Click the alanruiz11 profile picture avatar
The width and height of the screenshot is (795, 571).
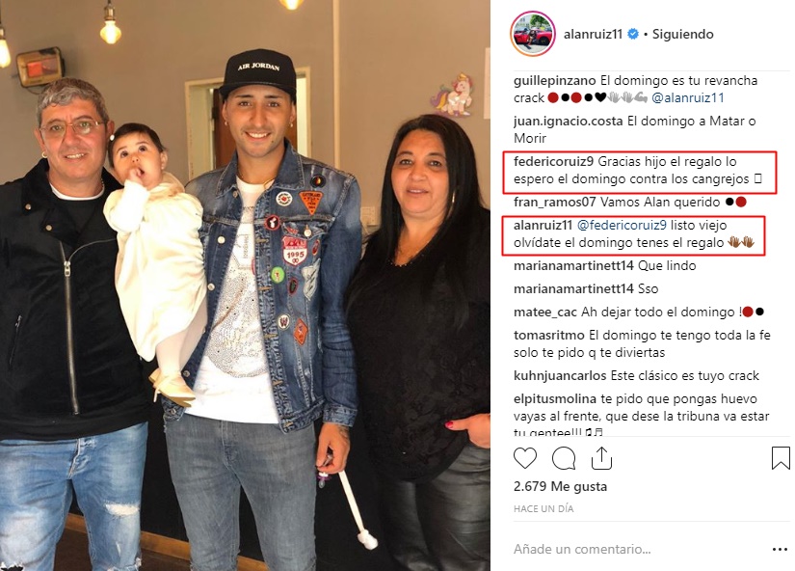[x=532, y=34]
